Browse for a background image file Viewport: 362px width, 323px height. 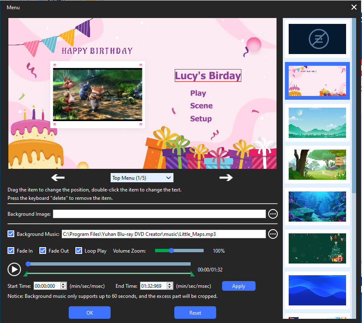pos(273,214)
